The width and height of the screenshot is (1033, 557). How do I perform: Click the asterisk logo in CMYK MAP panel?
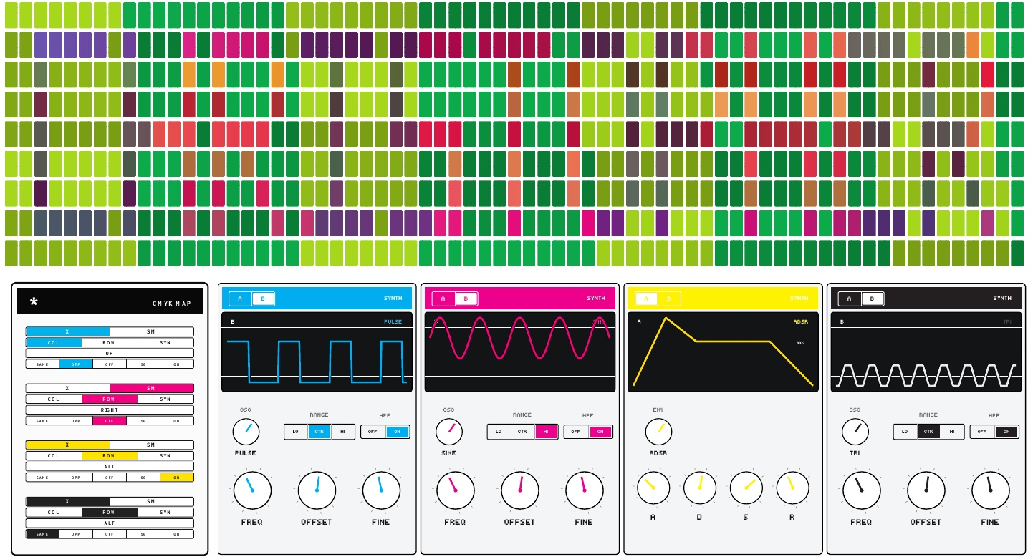(34, 302)
